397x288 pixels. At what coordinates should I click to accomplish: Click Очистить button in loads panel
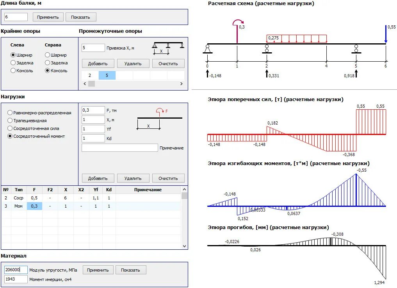168,178
